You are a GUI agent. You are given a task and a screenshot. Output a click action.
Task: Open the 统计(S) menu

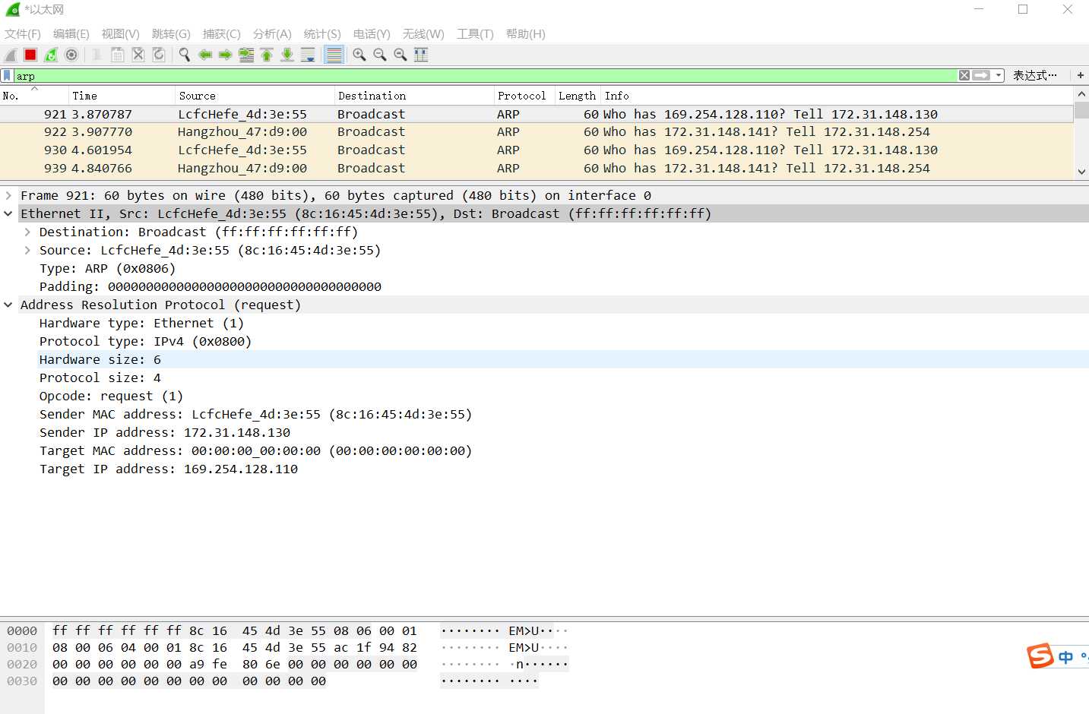322,33
